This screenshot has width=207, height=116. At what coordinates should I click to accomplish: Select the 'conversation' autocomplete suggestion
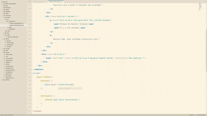(x=70, y=88)
